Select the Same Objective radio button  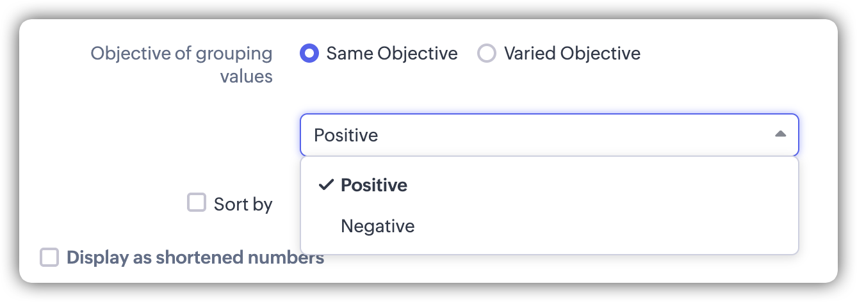pyautogui.click(x=309, y=53)
